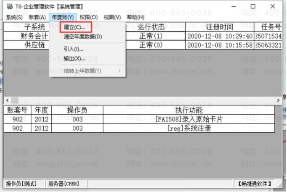This screenshot has width=287, height=192.
Task: Click task number ending 35071534
Action: tap(268, 36)
